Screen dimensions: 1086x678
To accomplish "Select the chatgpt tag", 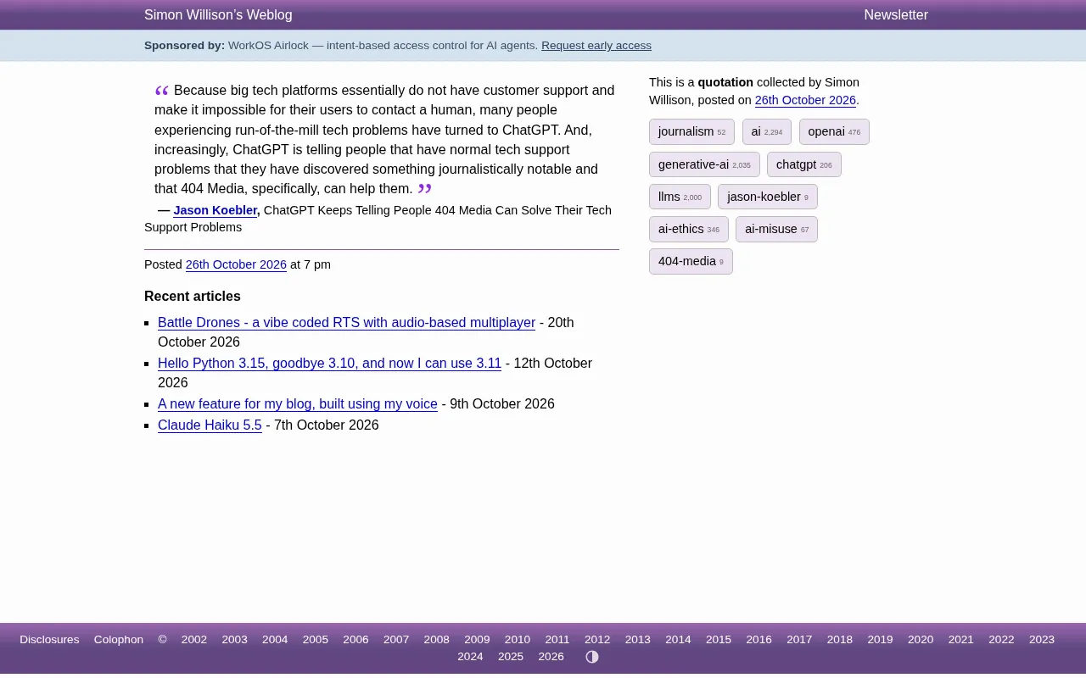I will 804,164.
